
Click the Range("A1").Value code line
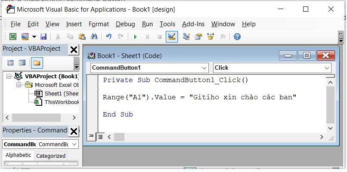click(x=200, y=97)
